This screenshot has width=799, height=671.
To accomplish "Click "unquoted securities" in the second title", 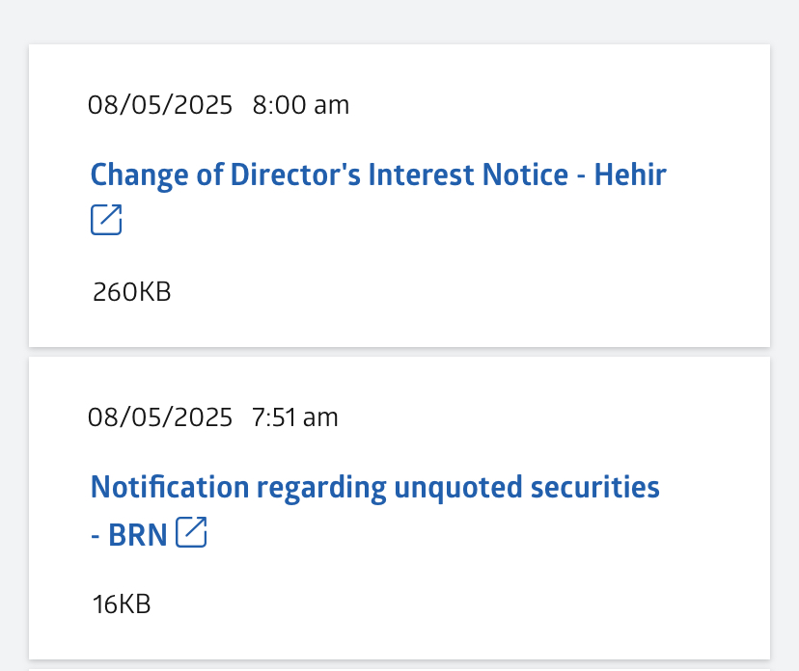I will (527, 488).
